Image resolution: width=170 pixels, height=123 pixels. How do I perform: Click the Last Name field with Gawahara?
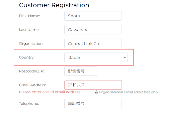click(x=93, y=30)
